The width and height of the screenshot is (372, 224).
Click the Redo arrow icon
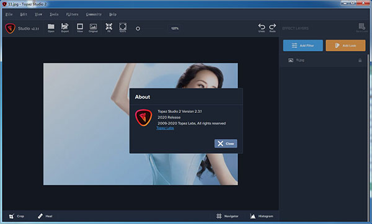click(x=273, y=28)
